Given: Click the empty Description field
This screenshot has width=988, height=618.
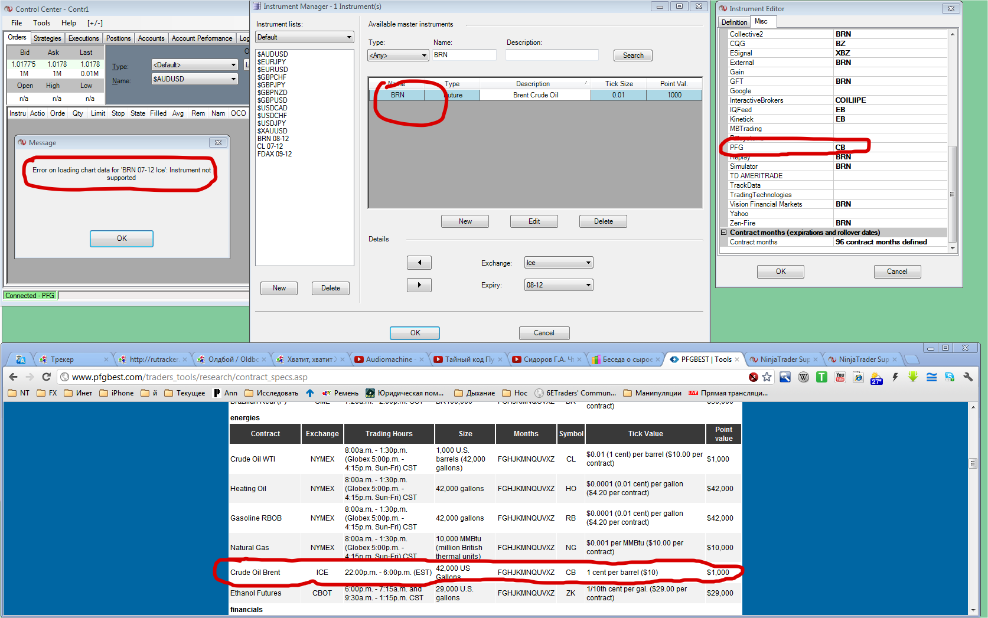Looking at the screenshot, I should 552,55.
